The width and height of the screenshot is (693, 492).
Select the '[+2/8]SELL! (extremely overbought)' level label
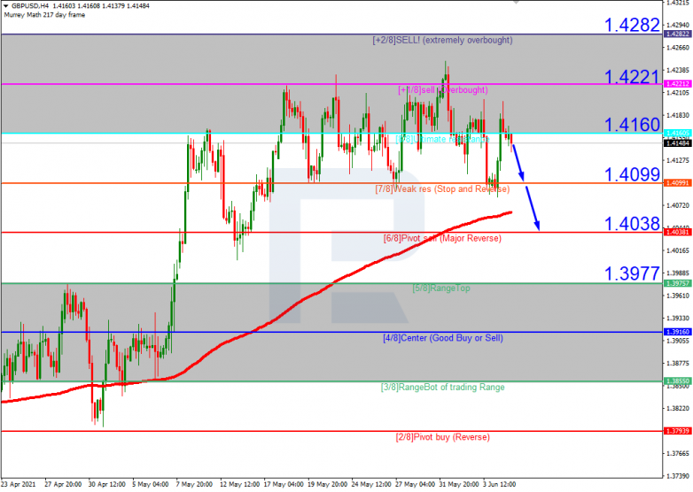(x=442, y=40)
